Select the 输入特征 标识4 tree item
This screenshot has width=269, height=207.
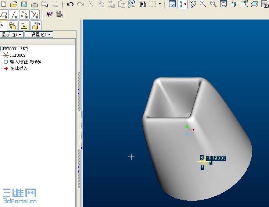click(x=25, y=62)
